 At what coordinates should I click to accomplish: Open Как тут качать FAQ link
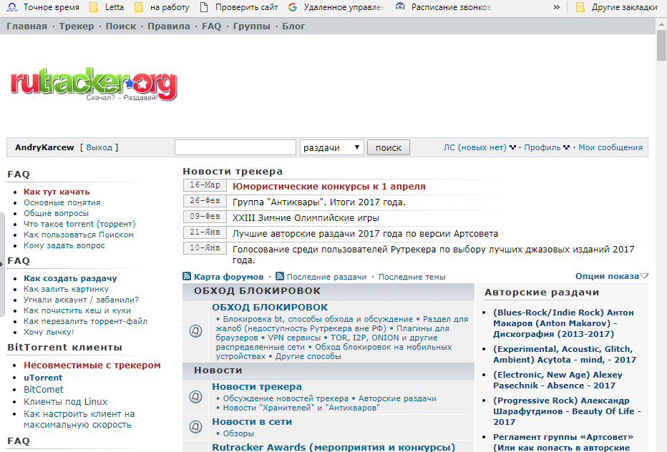click(57, 192)
